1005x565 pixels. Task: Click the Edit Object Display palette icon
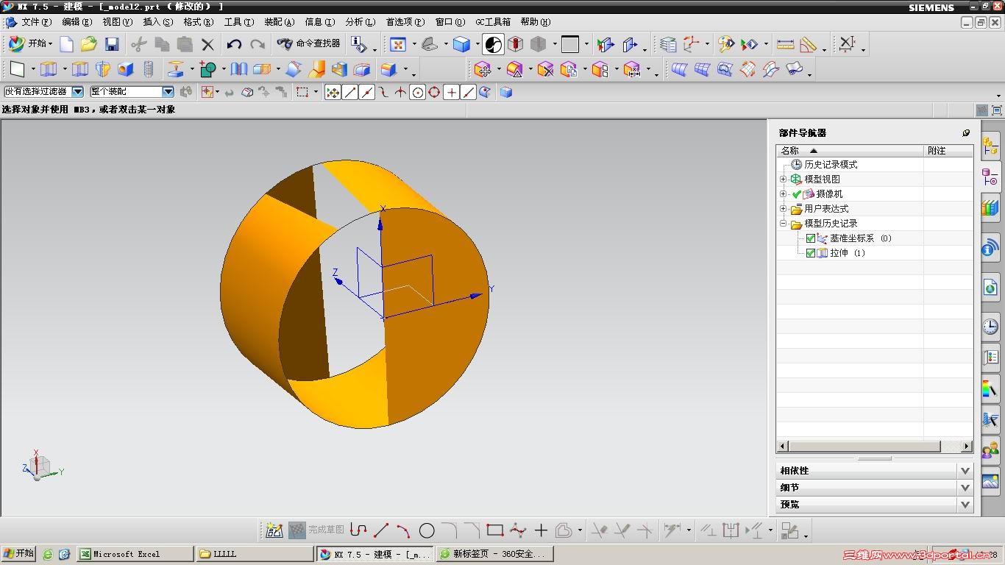[x=726, y=44]
